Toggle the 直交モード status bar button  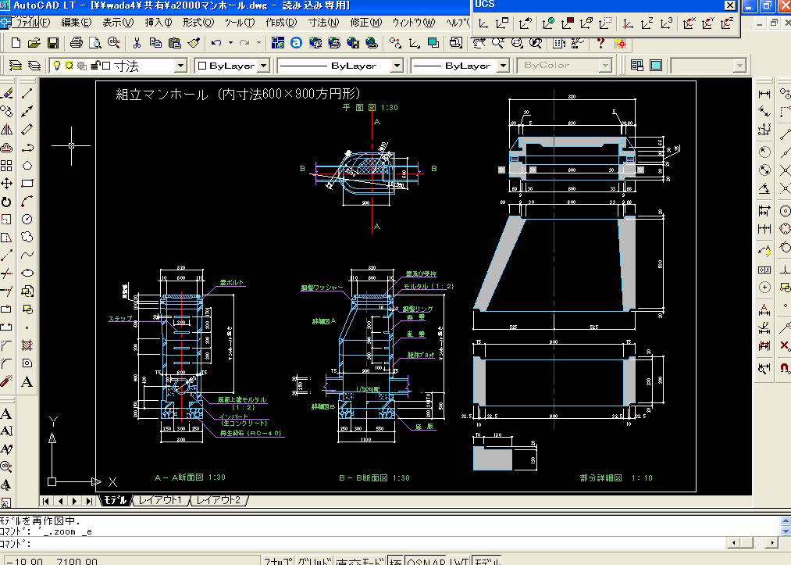[x=360, y=561]
